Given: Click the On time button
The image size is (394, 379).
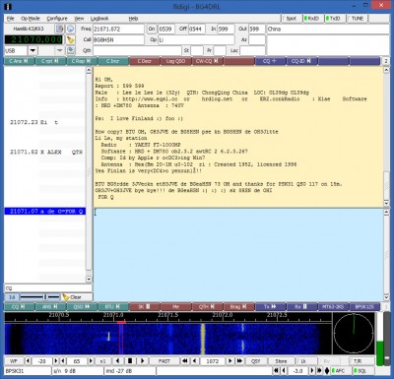Looking at the screenshot, I should pyautogui.click(x=152, y=29).
